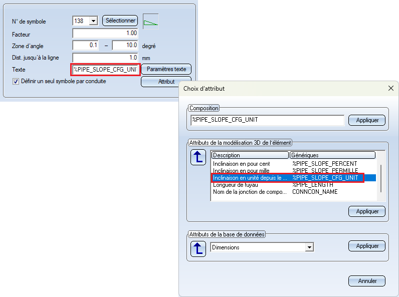Screen dimensions: 399x297
Task: Click the Composition text field
Action: tap(267, 120)
